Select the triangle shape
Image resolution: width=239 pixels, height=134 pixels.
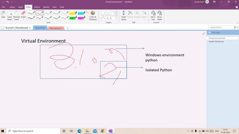[x=114, y=15]
